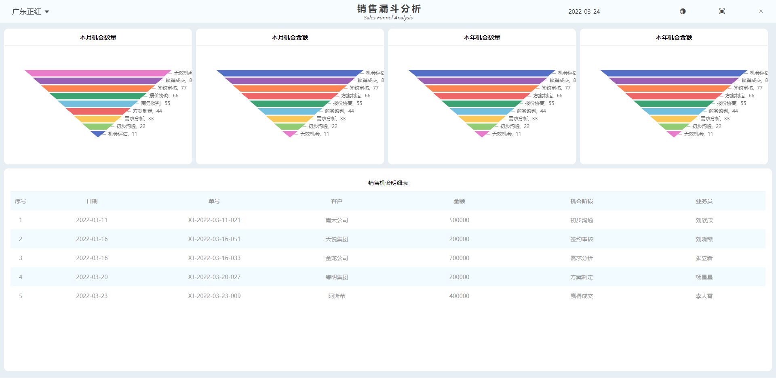Click the 业务员 column header
Viewport: 776px width, 378px height.
click(x=704, y=201)
